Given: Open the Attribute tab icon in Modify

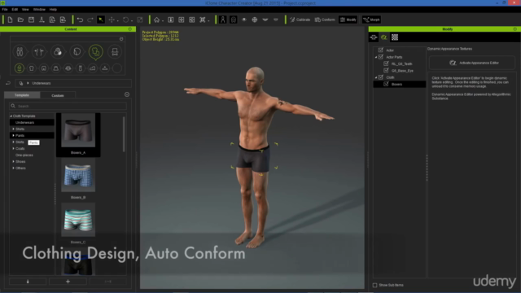Looking at the screenshot, I should [374, 37].
